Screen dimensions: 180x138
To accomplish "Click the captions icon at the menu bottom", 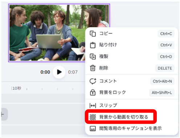I will point(93,129).
